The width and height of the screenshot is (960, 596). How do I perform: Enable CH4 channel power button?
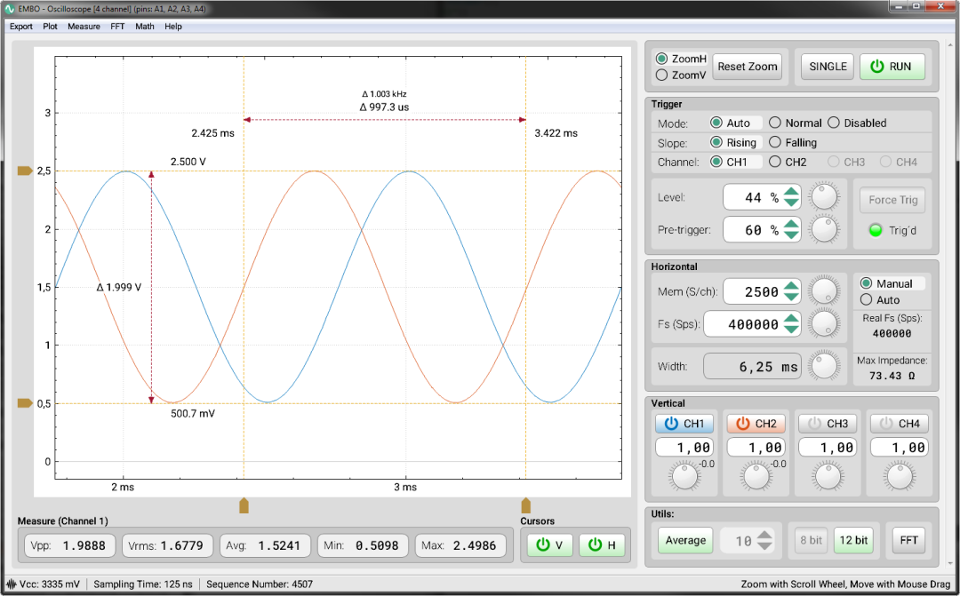point(900,424)
